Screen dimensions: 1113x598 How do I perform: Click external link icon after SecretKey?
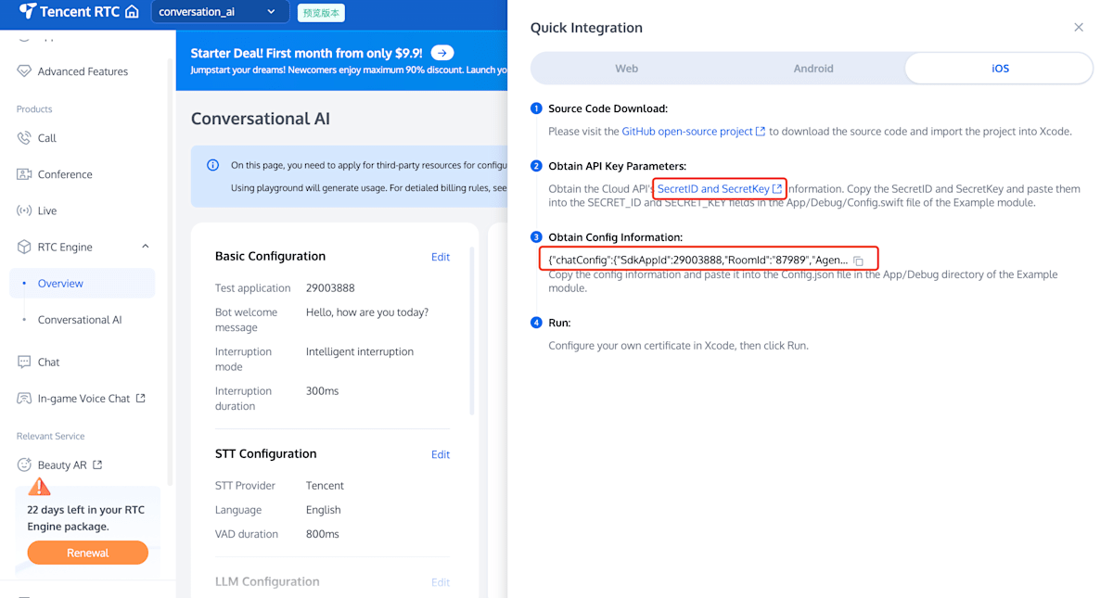click(777, 189)
